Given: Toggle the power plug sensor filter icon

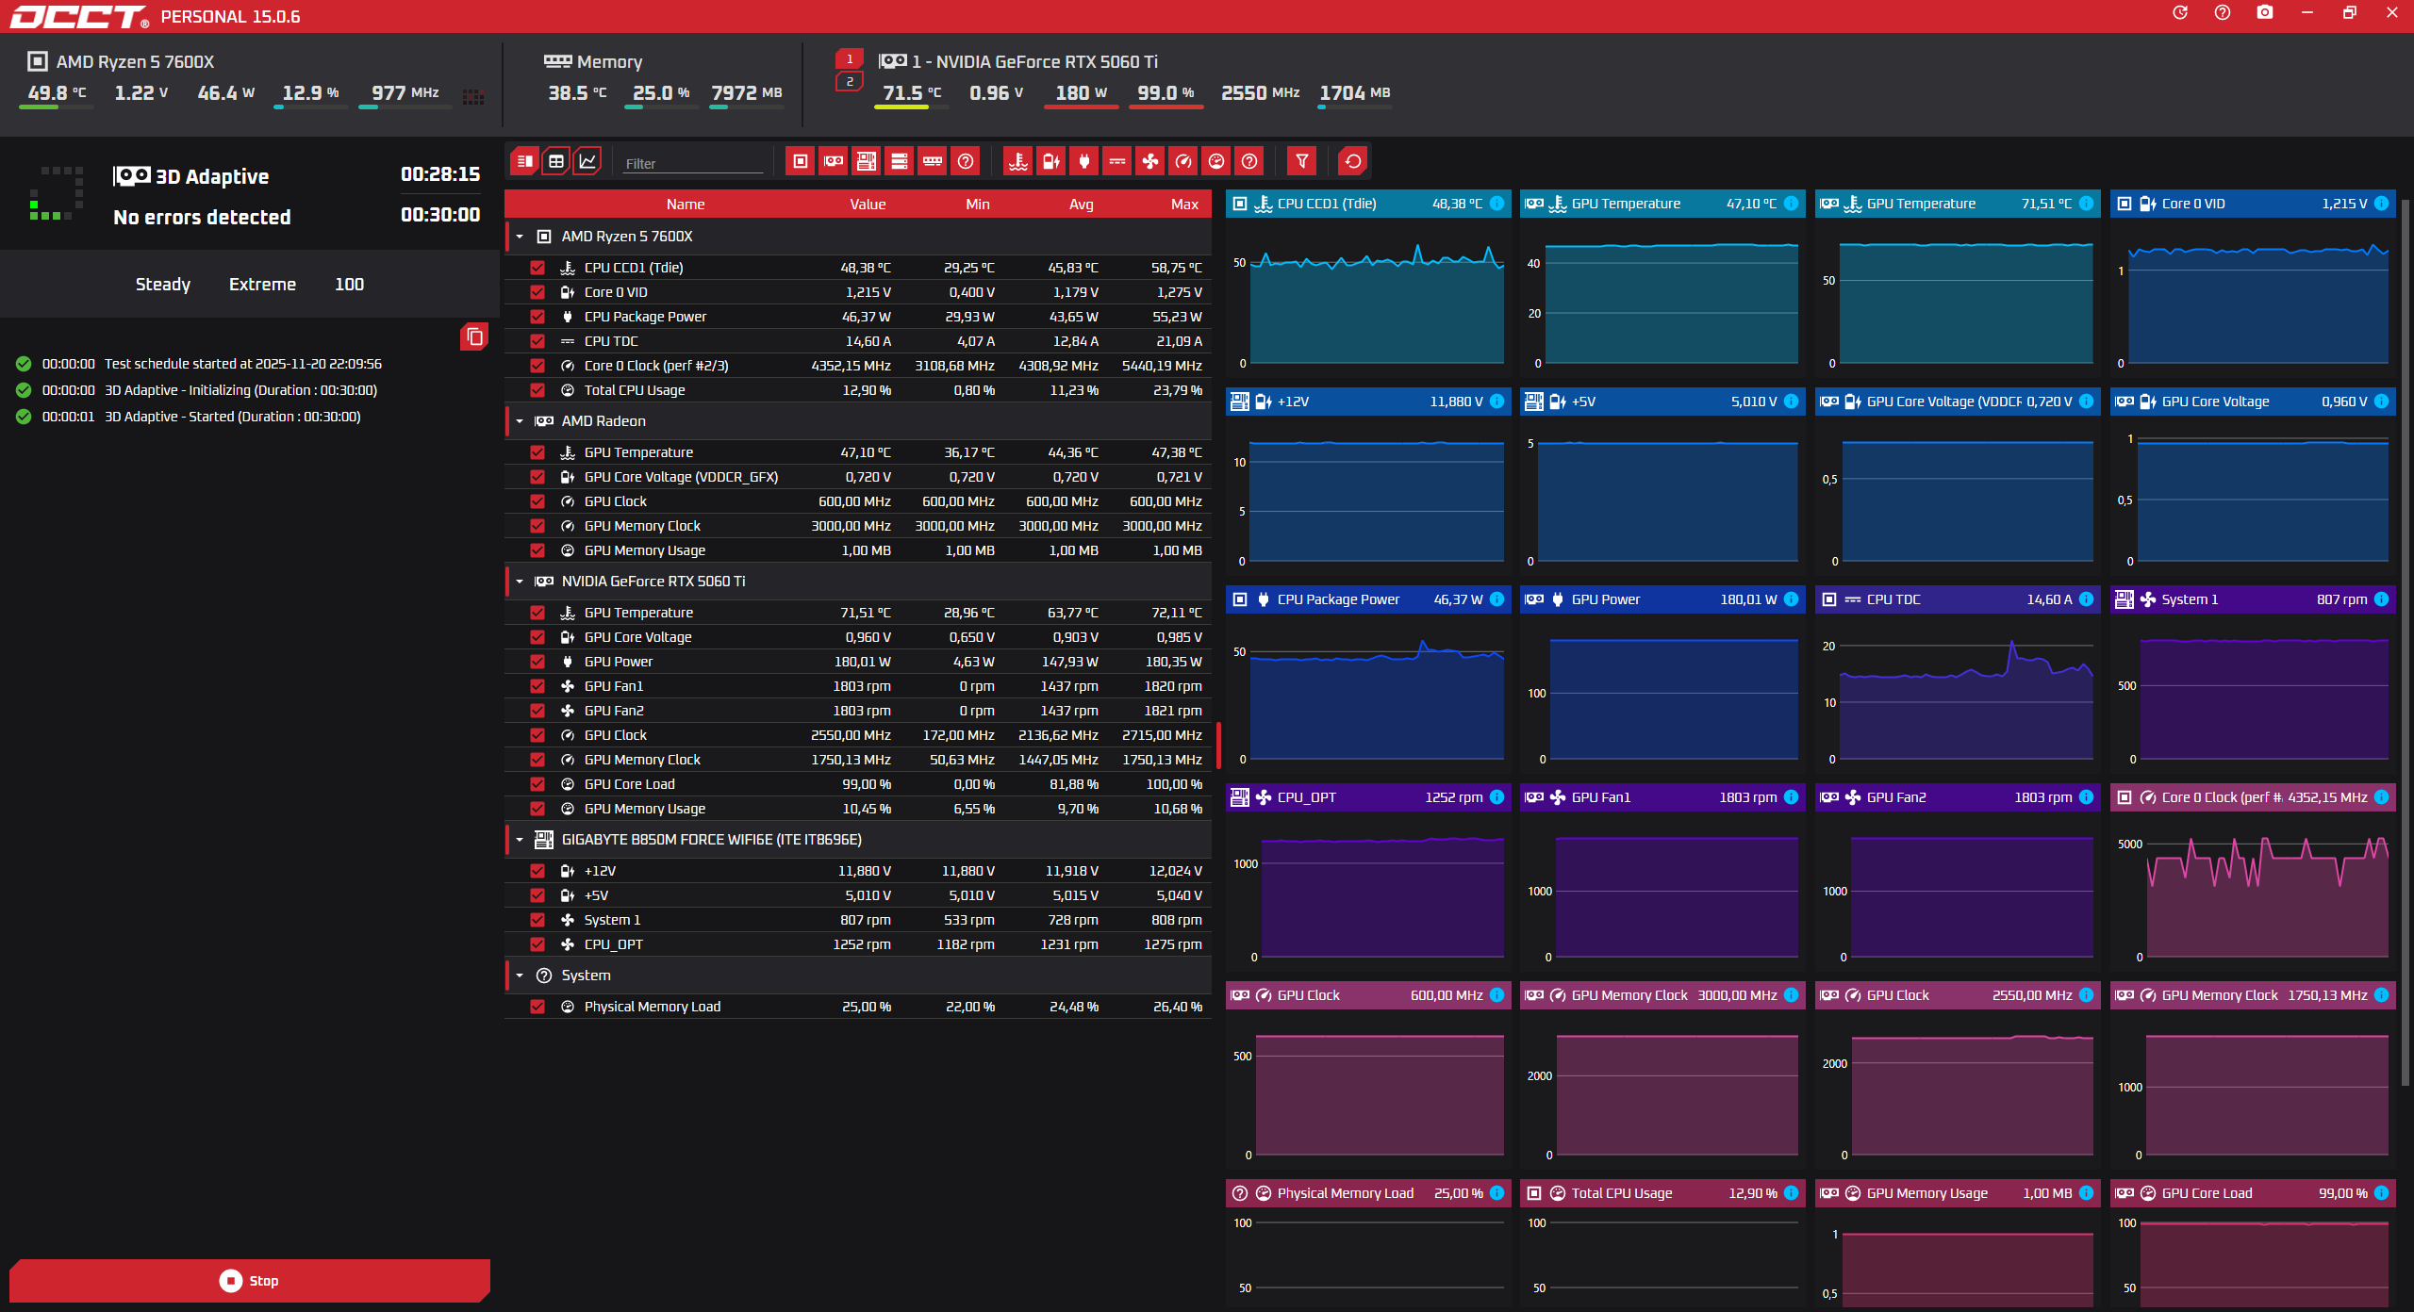Looking at the screenshot, I should point(1084,161).
